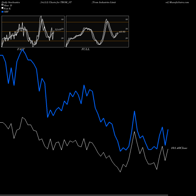Viewport: 196px width, 196px height.
Task: Click the 80 level label in FAST chart
Action: (x=62, y=19)
